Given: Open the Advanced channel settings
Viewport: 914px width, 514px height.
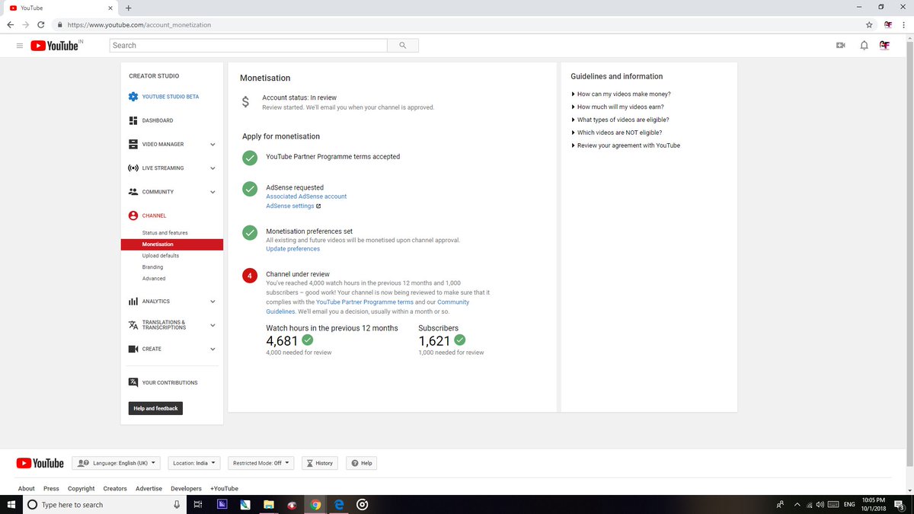Looking at the screenshot, I should [x=154, y=279].
